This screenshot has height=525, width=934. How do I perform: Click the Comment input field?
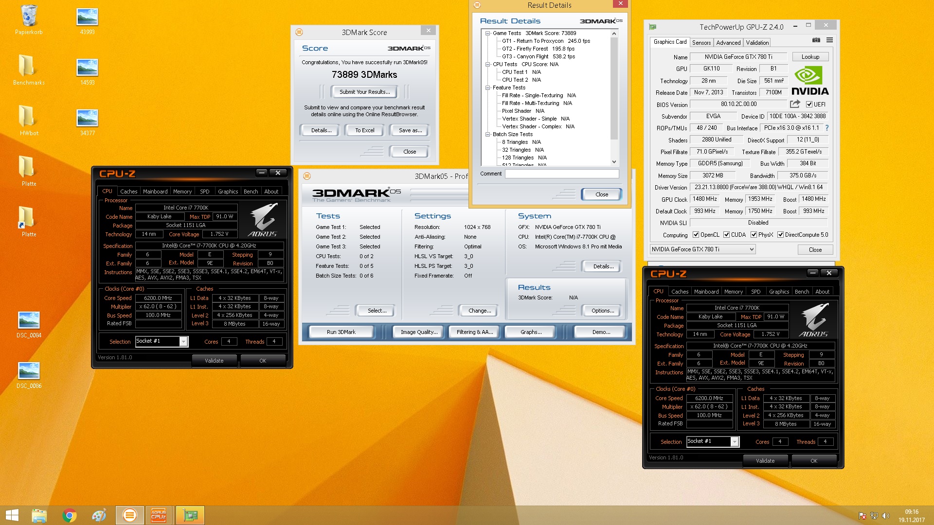pyautogui.click(x=562, y=174)
